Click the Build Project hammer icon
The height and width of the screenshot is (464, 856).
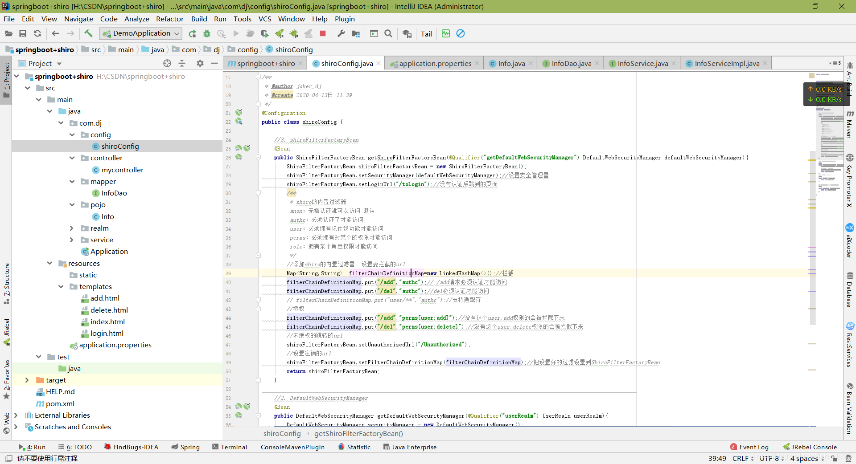click(x=88, y=33)
